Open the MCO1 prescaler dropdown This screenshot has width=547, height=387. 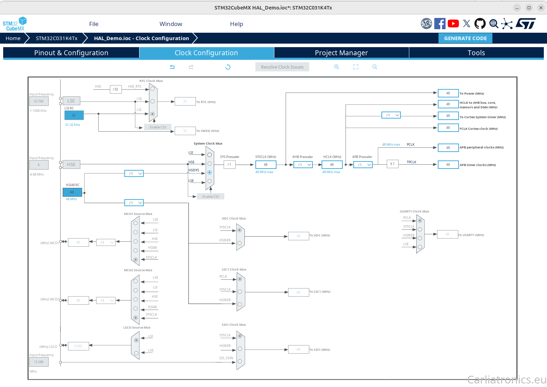click(x=106, y=242)
